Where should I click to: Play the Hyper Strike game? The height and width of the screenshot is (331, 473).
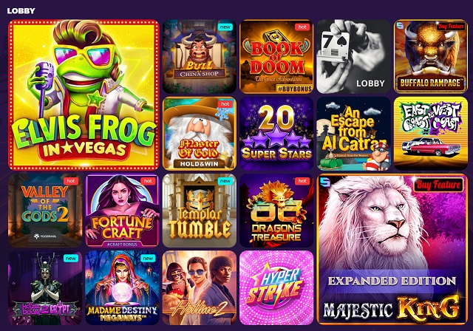(276, 288)
